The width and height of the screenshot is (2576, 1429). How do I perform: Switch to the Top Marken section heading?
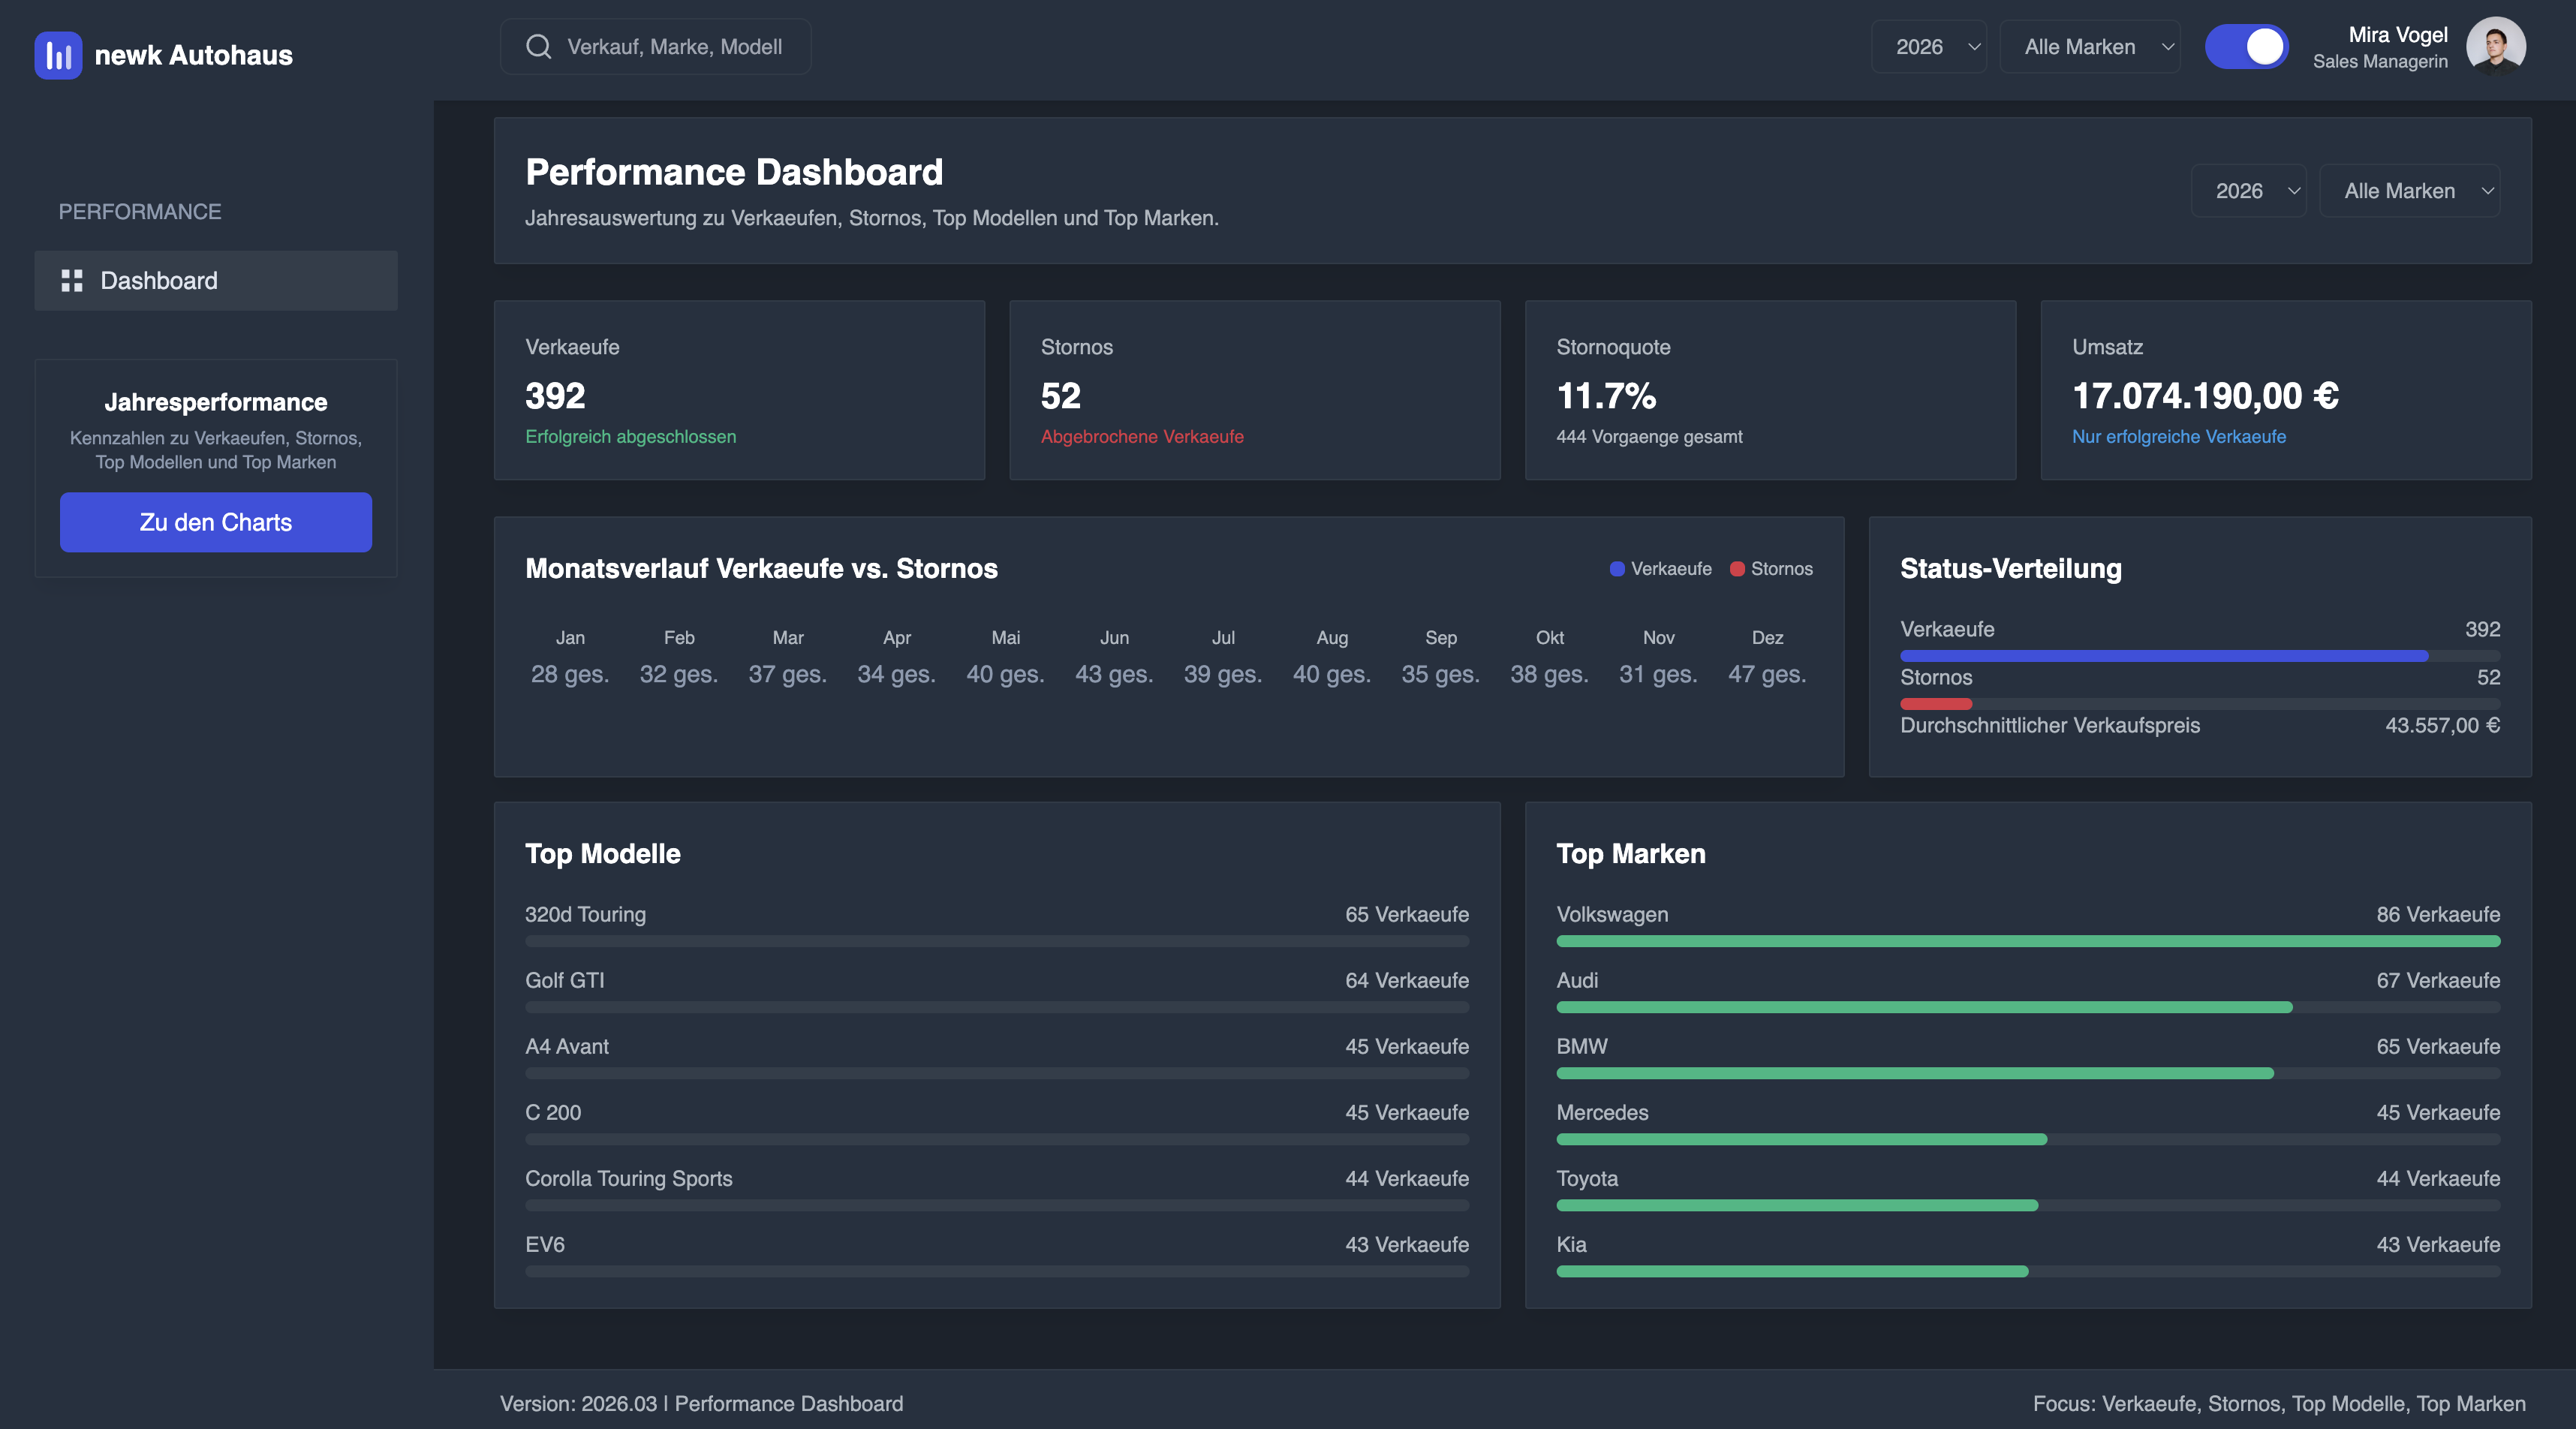[1630, 855]
